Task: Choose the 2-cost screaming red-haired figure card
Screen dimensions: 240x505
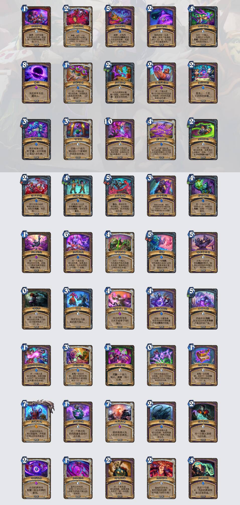Action: click(162, 478)
